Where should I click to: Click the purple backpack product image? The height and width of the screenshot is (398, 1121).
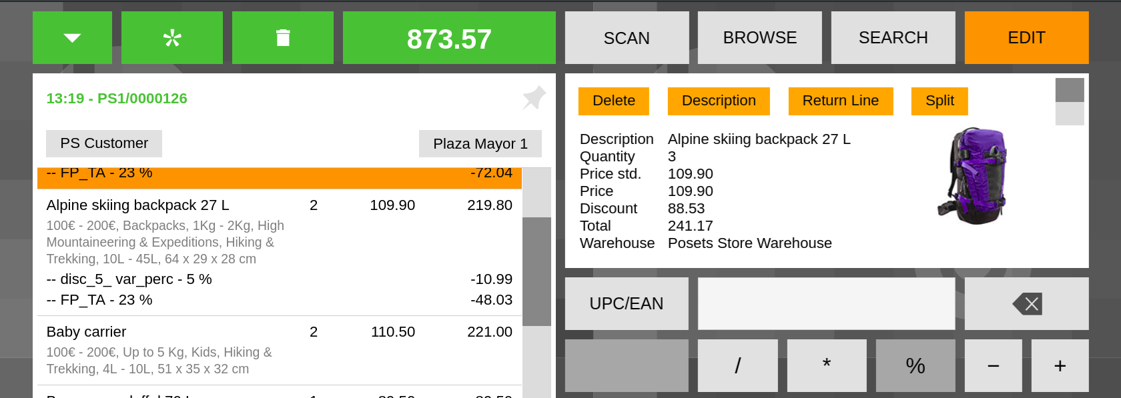[973, 176]
